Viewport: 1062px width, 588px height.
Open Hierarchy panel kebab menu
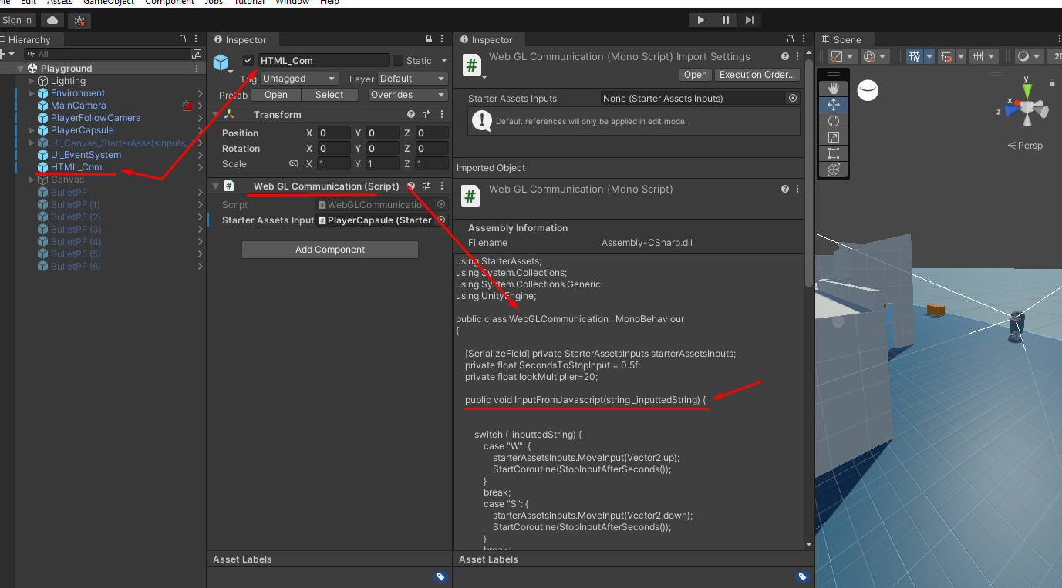pos(197,39)
